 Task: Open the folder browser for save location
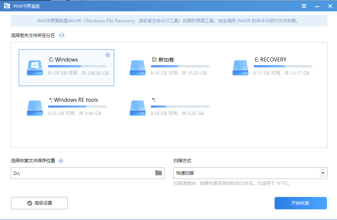(x=159, y=173)
